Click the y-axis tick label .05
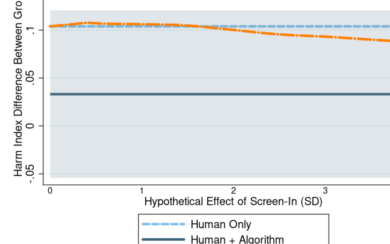 pyautogui.click(x=30, y=78)
